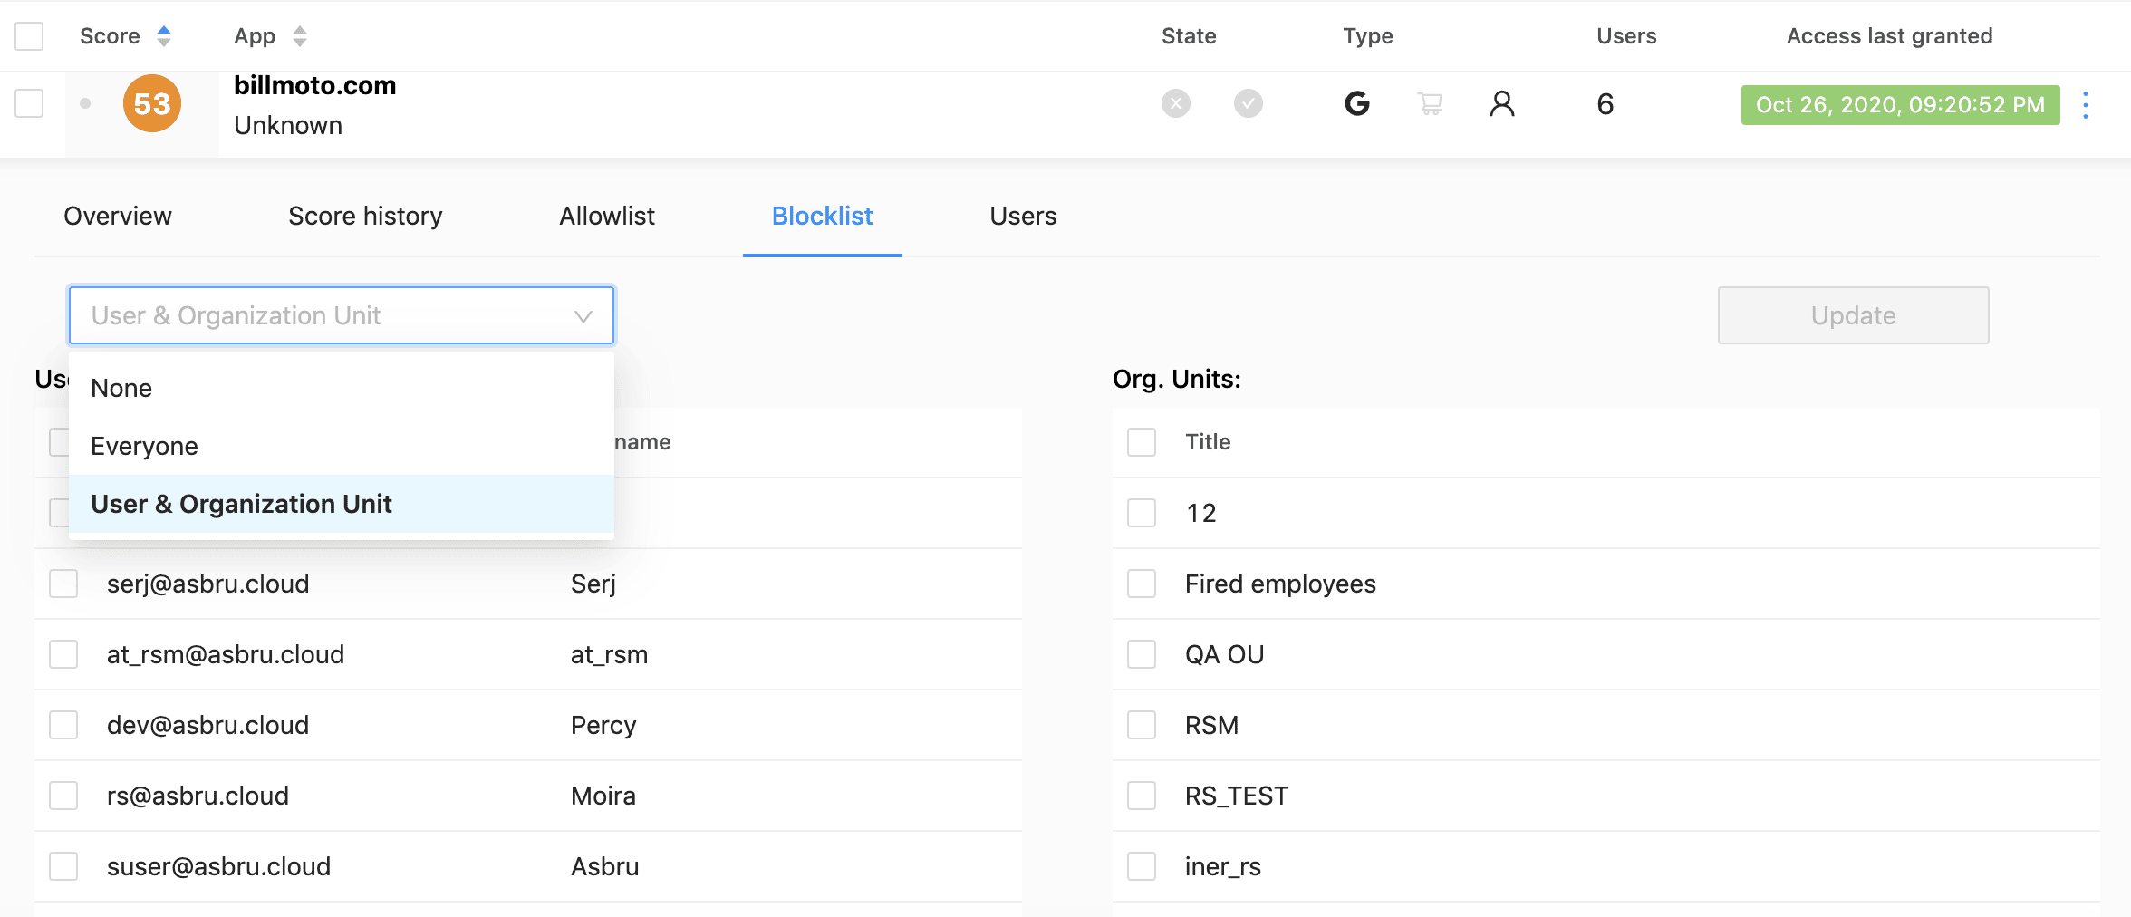Select Everyone option in the dropdown
Image resolution: width=2131 pixels, height=917 pixels.
coord(144,446)
